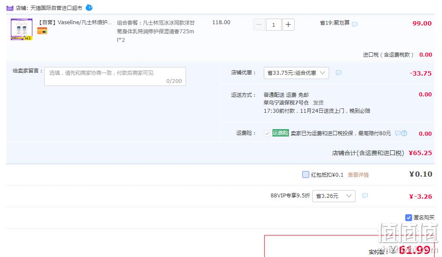Click the Tmall cat store icon
442x257 pixels.
10,8
